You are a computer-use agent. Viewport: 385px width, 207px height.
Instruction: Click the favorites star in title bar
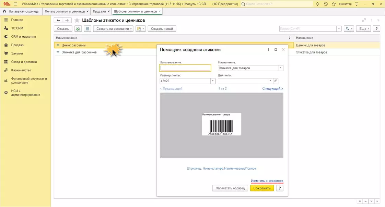tap(333, 4)
